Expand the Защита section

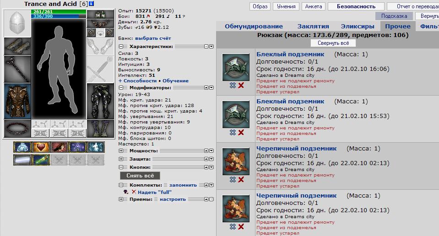coord(121,159)
